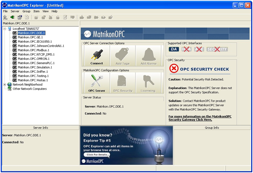Click the greyed refresh document toolbar icon

coord(27,17)
